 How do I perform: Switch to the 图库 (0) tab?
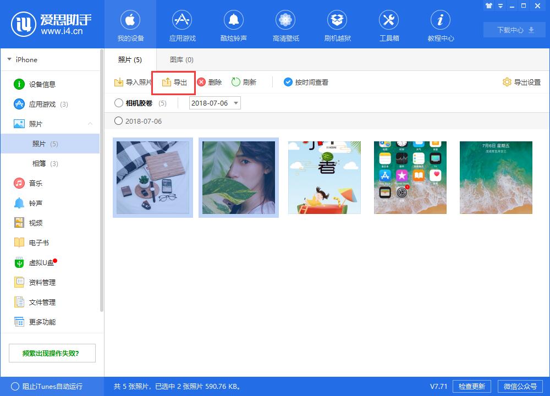point(180,59)
